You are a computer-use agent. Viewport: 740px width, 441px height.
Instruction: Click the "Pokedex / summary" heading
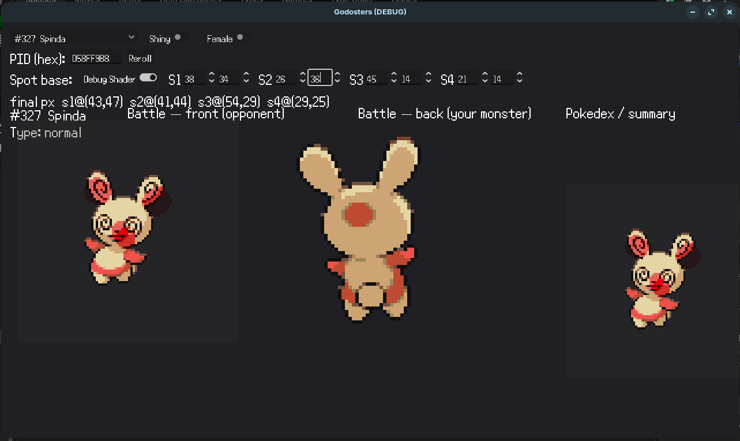[x=620, y=114]
